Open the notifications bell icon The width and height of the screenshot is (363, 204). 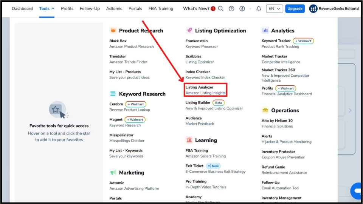click(x=259, y=9)
